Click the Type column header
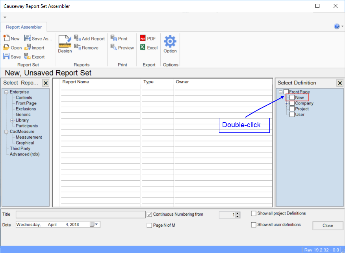Viewport: 345px width, 253px height. pyautogui.click(x=148, y=82)
